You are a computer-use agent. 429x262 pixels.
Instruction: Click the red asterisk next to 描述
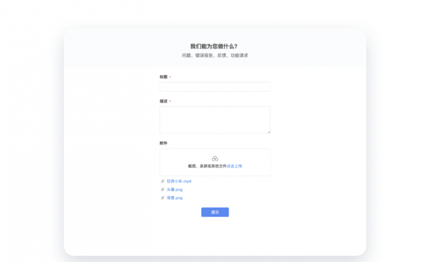[170, 101]
